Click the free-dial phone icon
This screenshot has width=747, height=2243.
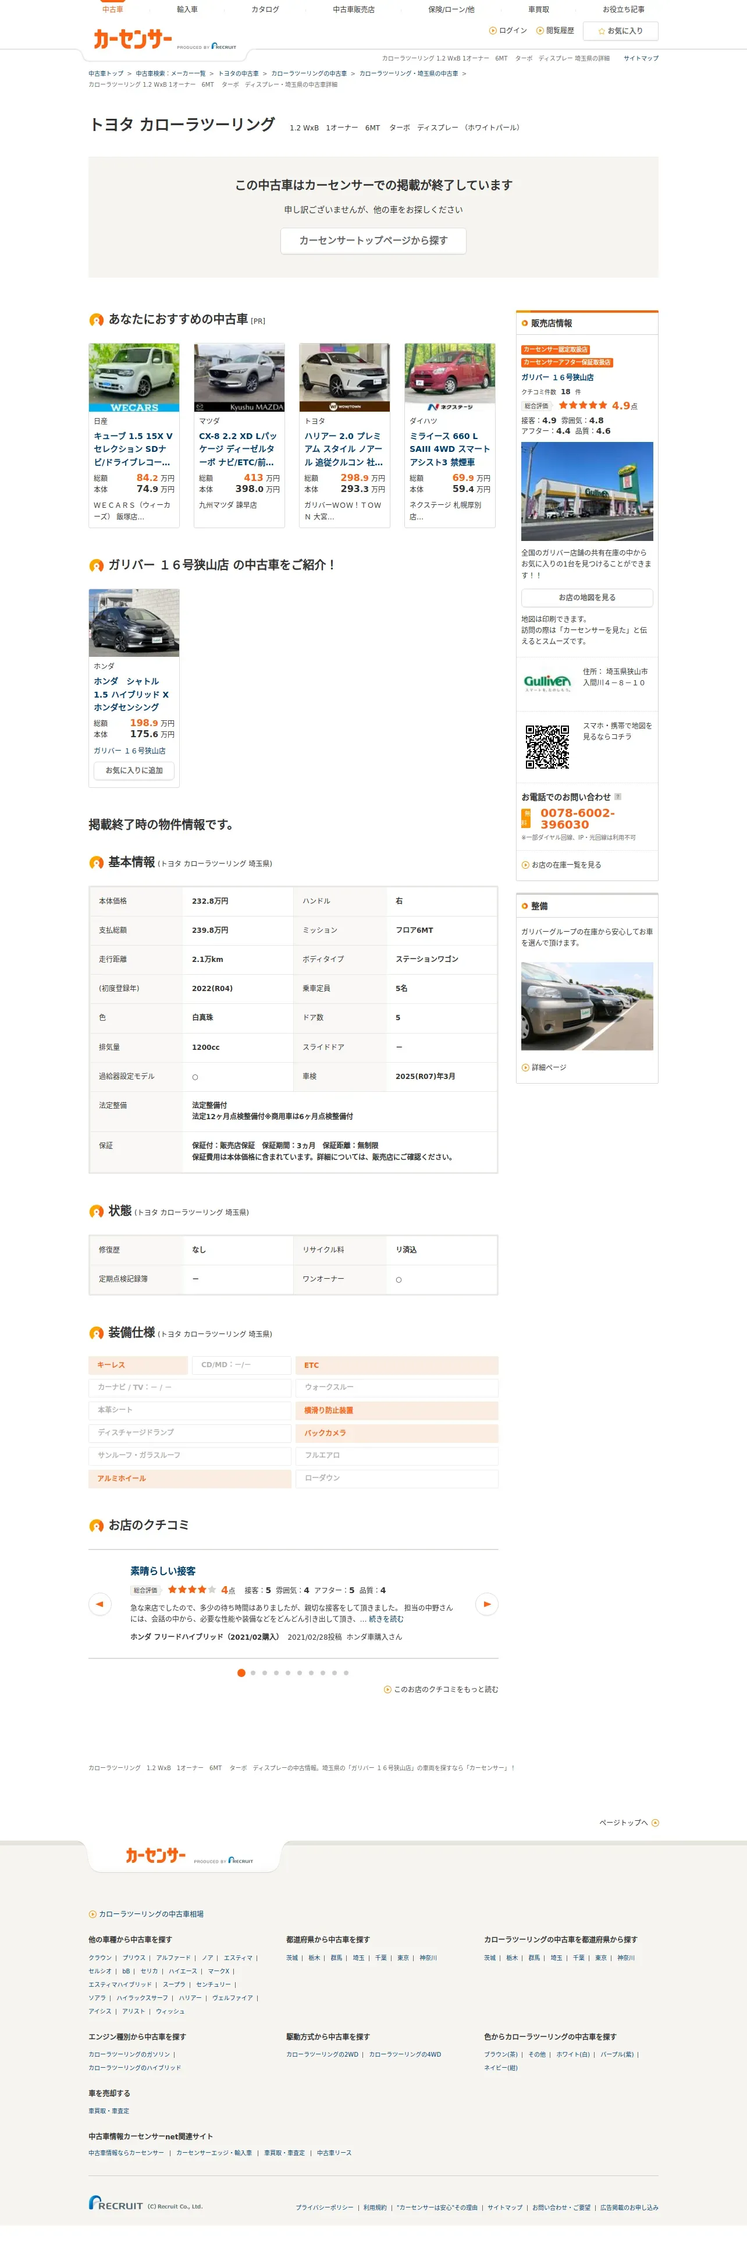coord(525,819)
